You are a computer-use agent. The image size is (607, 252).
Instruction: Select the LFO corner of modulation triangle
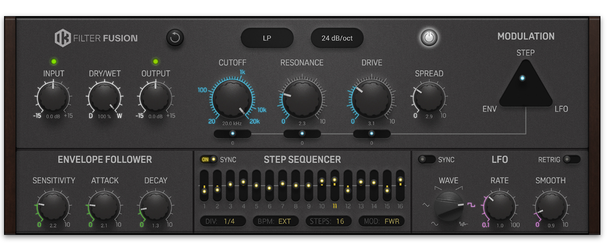pyautogui.click(x=561, y=109)
